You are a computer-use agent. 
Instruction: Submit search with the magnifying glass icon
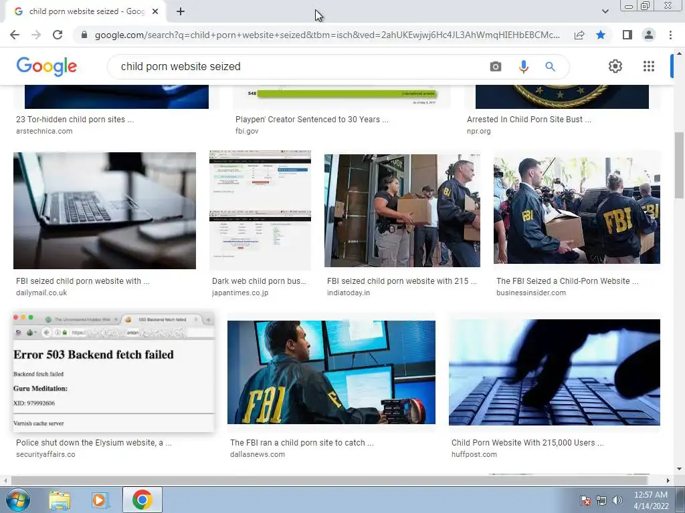[550, 67]
